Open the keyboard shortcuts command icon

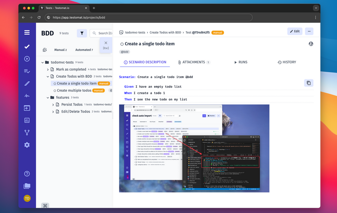(x=45, y=206)
